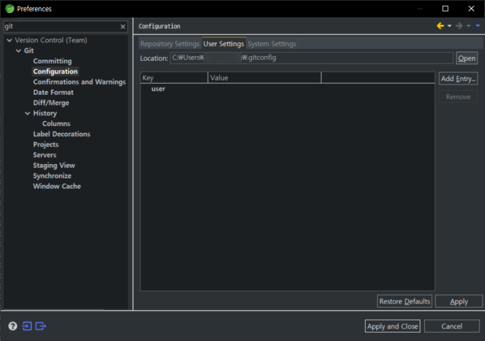Collapse the Version Control (Team) node
This screenshot has height=341, width=485.
[x=9, y=41]
